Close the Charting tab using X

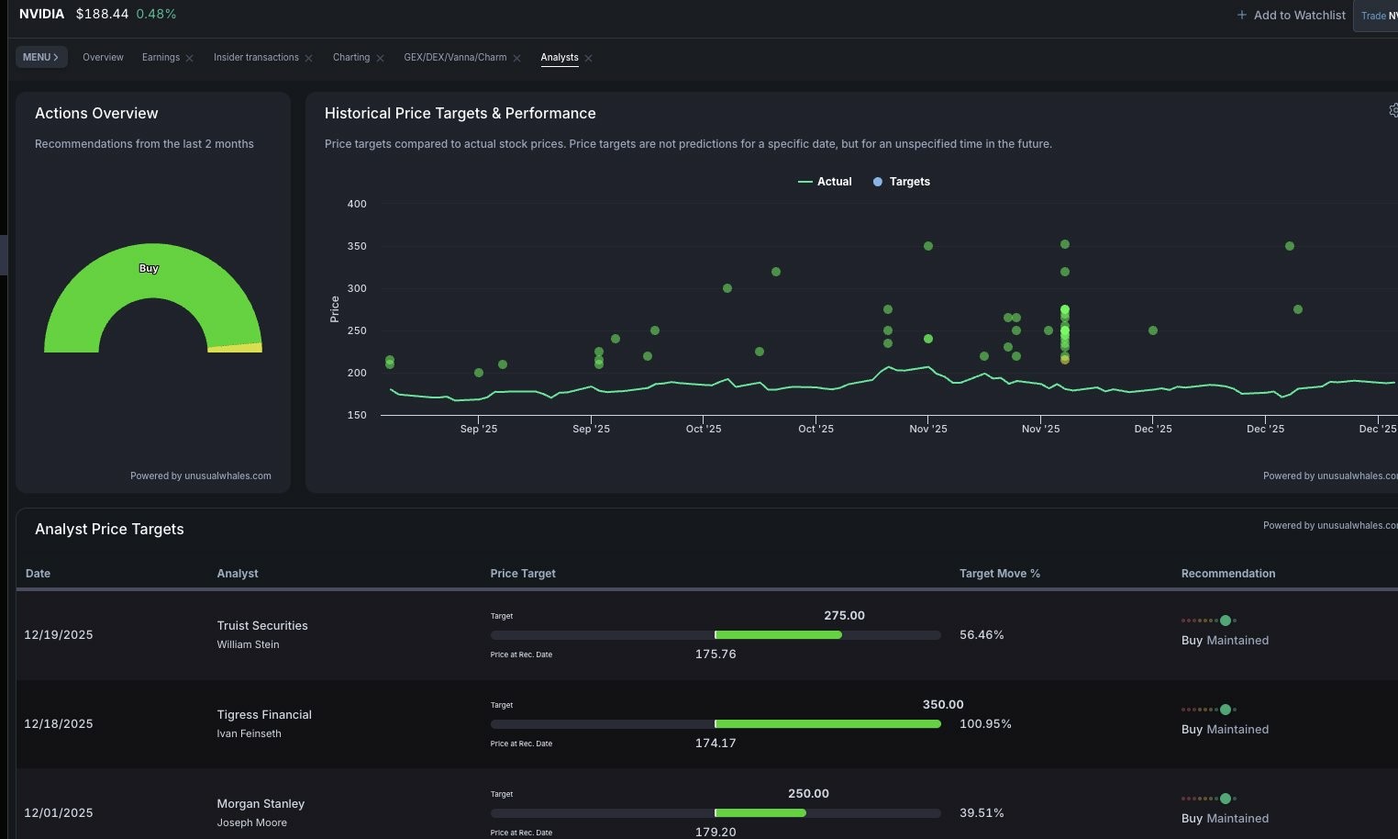380,58
